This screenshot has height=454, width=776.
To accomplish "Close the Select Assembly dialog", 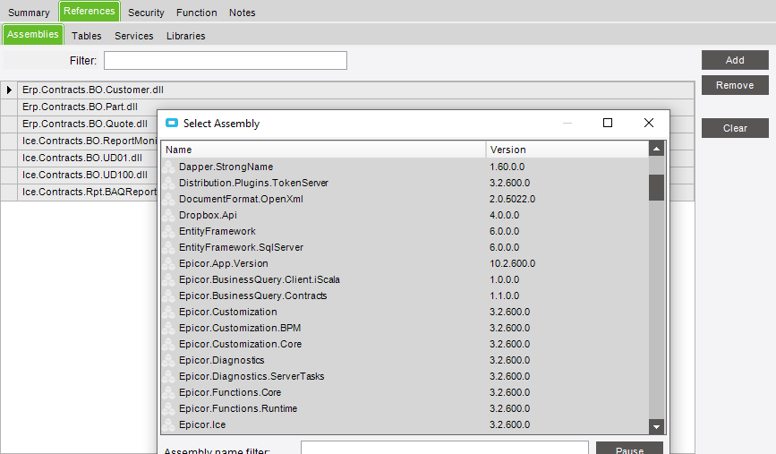I will (649, 123).
